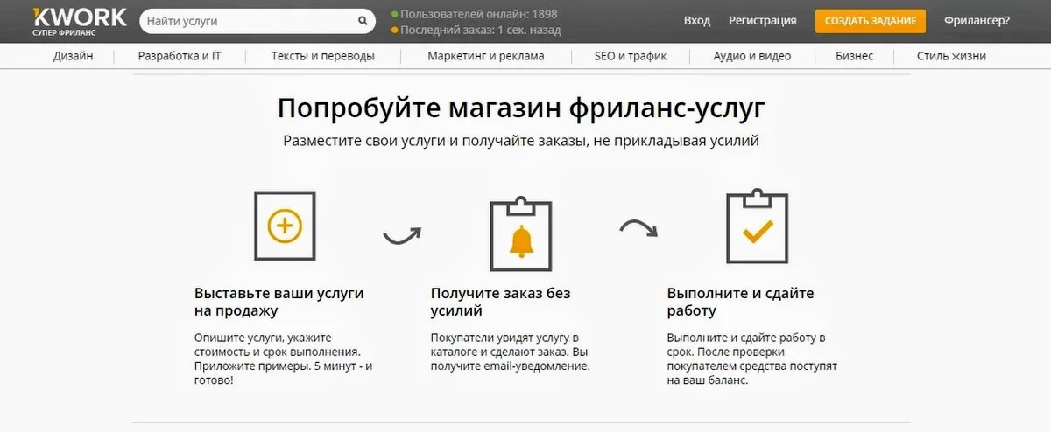The image size is (1051, 432).
Task: Select the "Бизнес" category
Action: tap(854, 56)
